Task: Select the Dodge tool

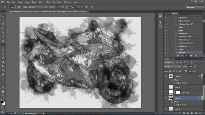Action: click(3, 70)
